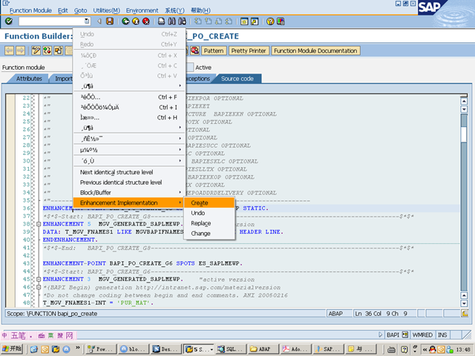The image size is (475, 356).
Task: Click the status bar icon beside BAPI
Action: [x=404, y=334]
